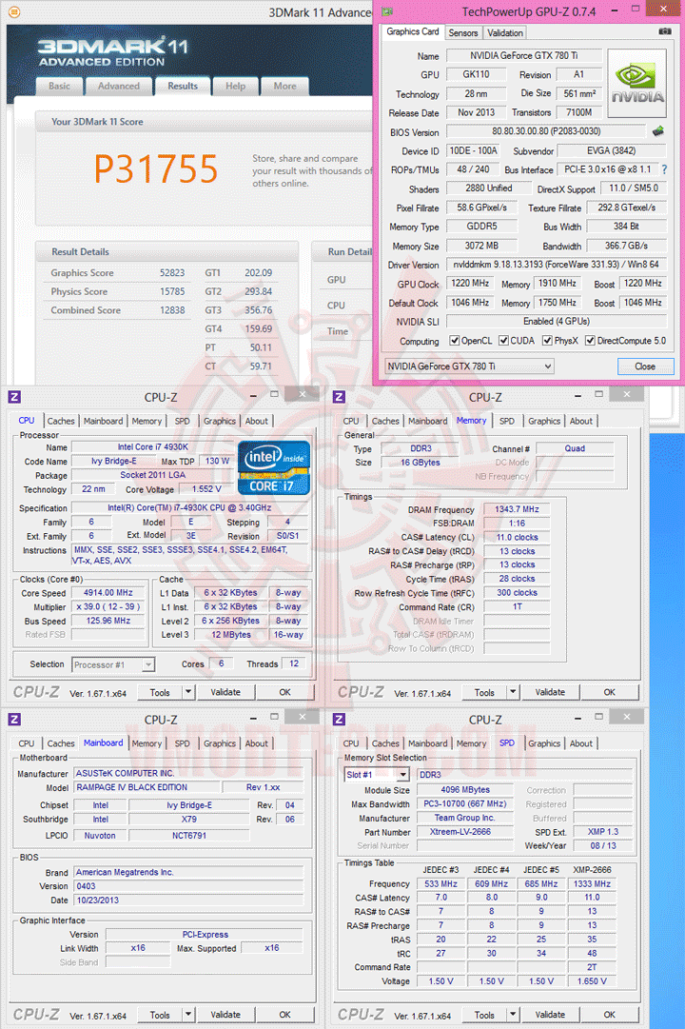Click the Z icon of the CPU-Z Mainboard-tab window
This screenshot has height=1029, width=685.
tap(14, 720)
